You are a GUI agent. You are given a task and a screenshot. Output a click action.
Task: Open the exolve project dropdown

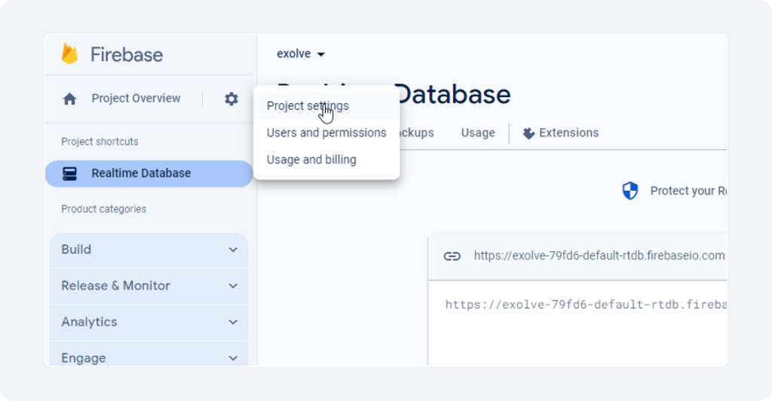[x=300, y=54]
